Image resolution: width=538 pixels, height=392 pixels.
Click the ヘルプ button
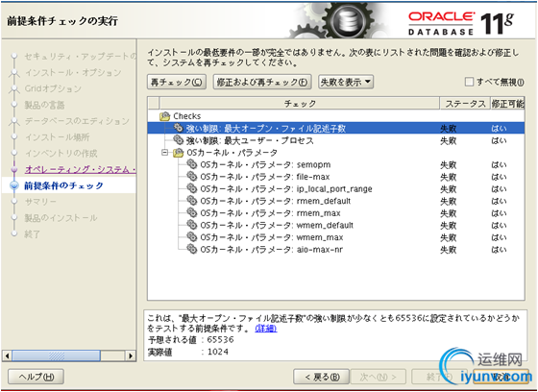(x=37, y=377)
